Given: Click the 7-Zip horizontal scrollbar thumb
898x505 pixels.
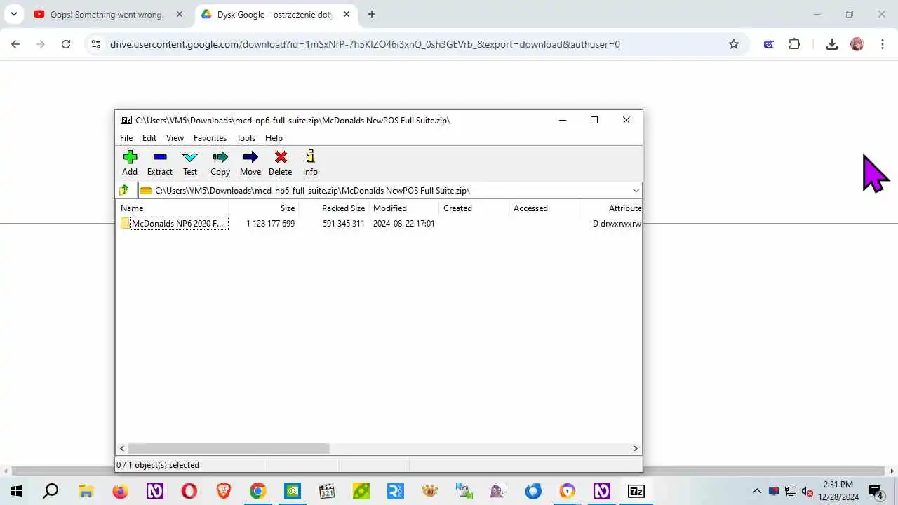Looking at the screenshot, I should pos(229,448).
